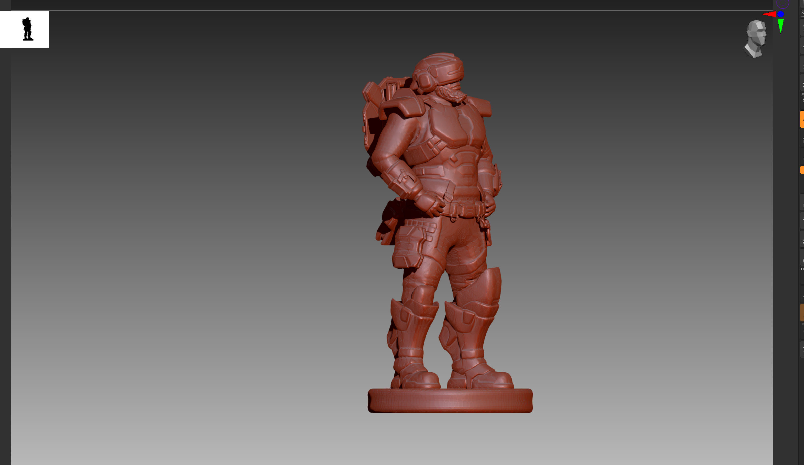This screenshot has height=465, width=804.
Task: Select the red X axis cone
Action: click(769, 14)
